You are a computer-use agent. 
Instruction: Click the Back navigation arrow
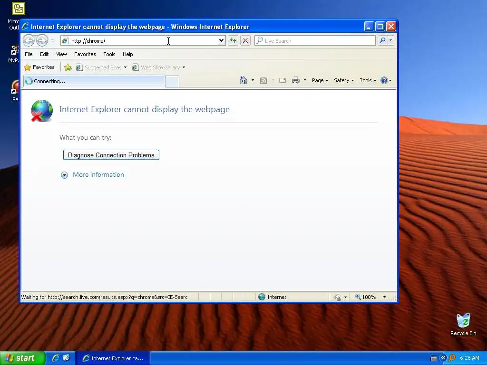29,41
